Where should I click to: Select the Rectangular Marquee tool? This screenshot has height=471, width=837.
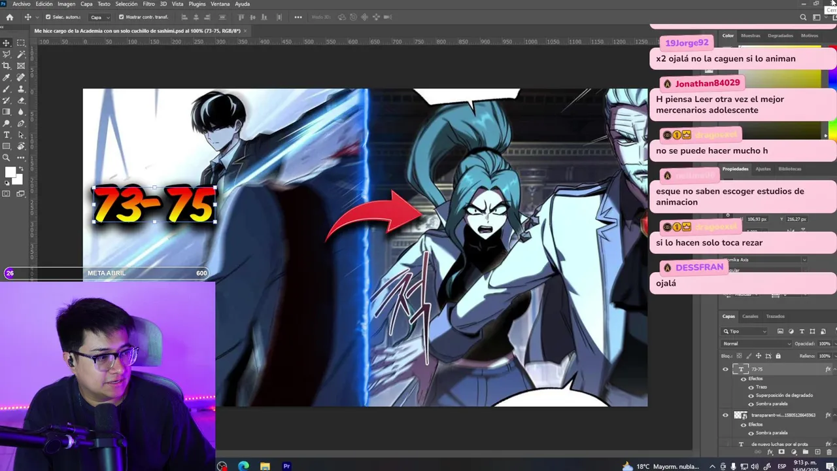pyautogui.click(x=21, y=43)
